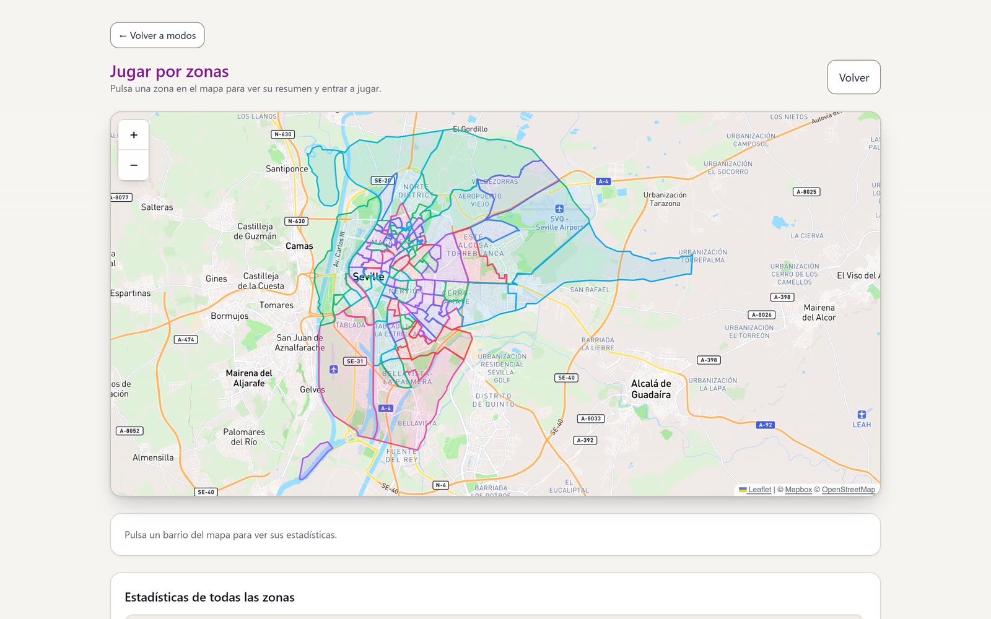Click the Pulsa un barrio del mapa message
This screenshot has height=619, width=991.
[x=230, y=535]
